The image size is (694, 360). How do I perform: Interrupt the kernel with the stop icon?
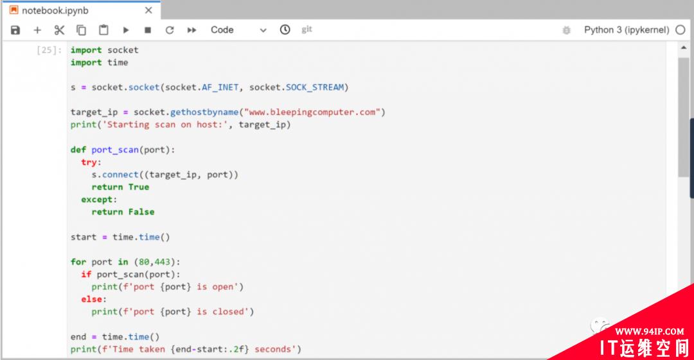pos(148,30)
